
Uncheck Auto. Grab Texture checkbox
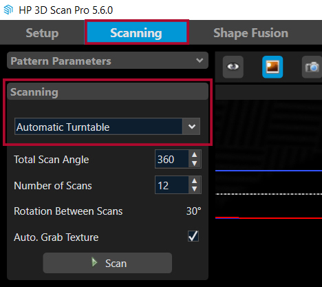point(193,236)
